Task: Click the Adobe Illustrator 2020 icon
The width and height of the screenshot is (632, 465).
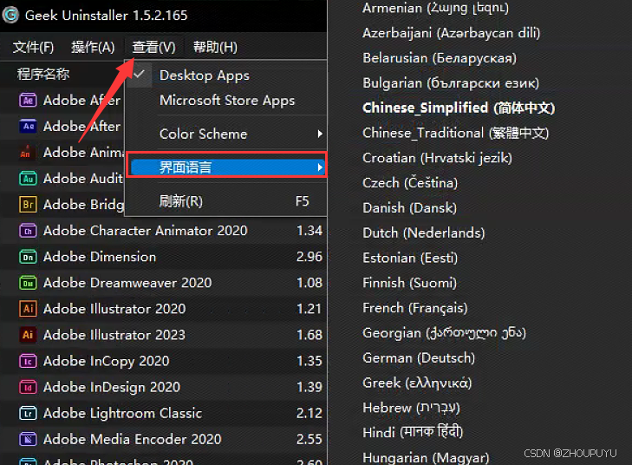Action: coord(28,309)
